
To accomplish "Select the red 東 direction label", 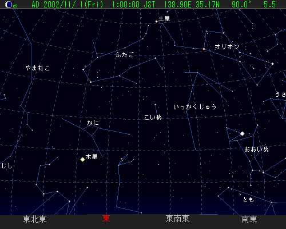I will click(x=106, y=219).
